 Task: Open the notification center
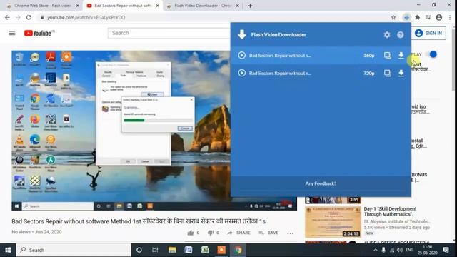coord(446,250)
